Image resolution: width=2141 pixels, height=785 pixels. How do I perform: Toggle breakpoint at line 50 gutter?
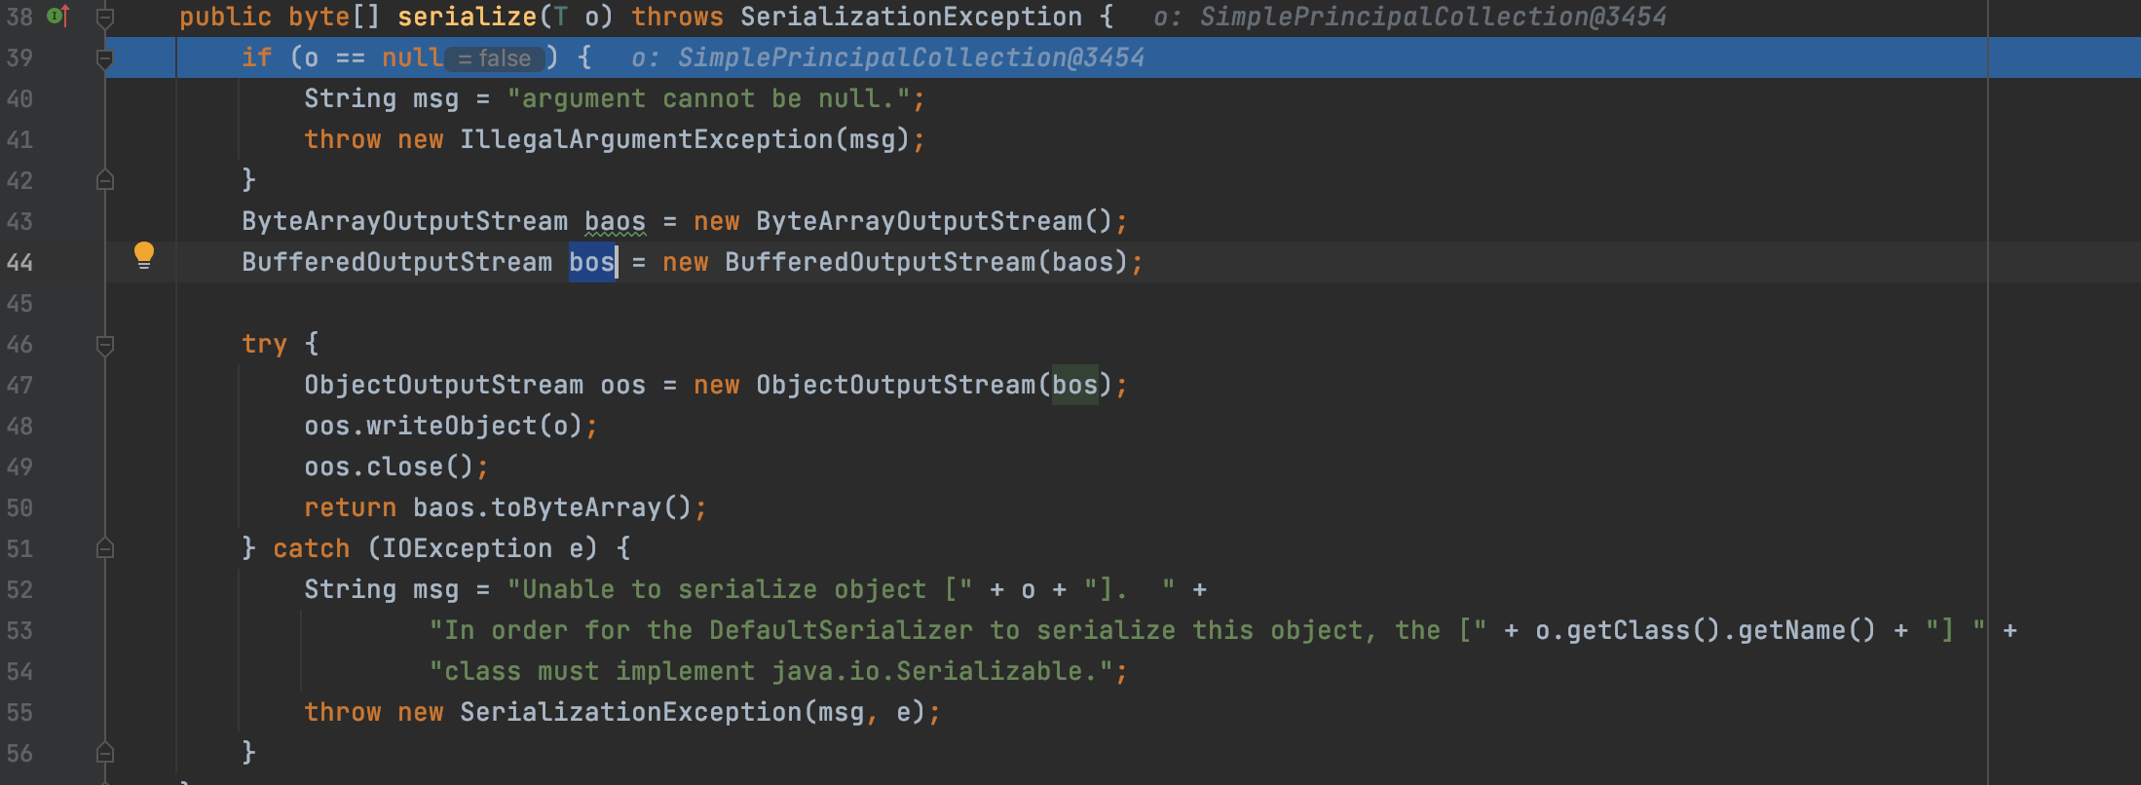(58, 508)
